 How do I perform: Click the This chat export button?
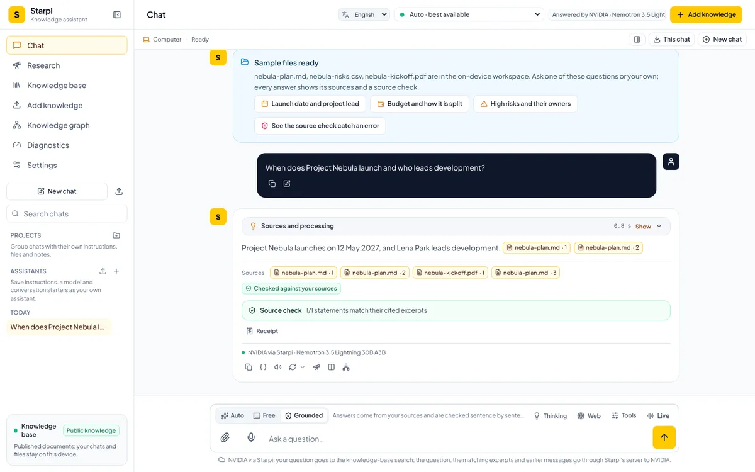click(671, 39)
